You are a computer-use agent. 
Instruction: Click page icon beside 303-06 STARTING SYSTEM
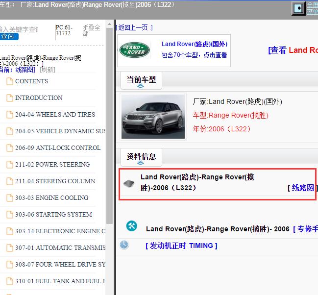(x=9, y=214)
